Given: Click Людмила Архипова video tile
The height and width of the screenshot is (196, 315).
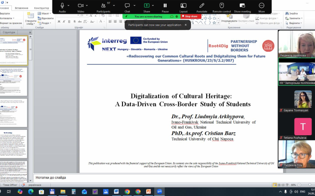Looking at the screenshot, I should [296, 44].
